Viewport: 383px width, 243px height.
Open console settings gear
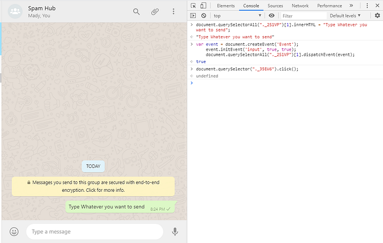377,16
